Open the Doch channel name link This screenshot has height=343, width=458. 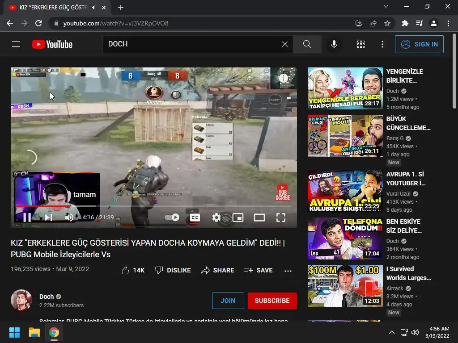click(x=47, y=297)
